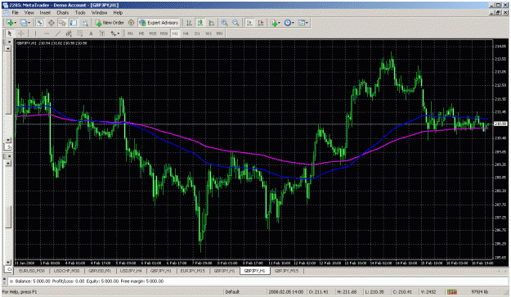Select the Horizontal Line tool
Viewport: 511px width, 297px height.
point(47,34)
